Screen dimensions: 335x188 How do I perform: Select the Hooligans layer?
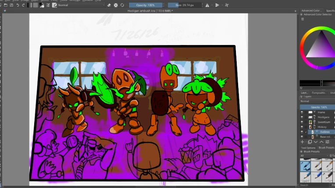(x=324, y=117)
